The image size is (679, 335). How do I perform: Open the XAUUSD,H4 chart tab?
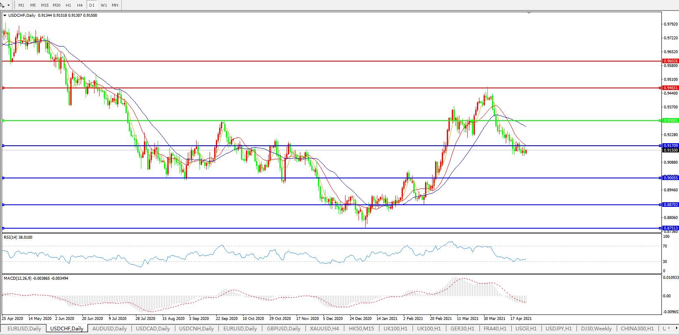pos(324,329)
